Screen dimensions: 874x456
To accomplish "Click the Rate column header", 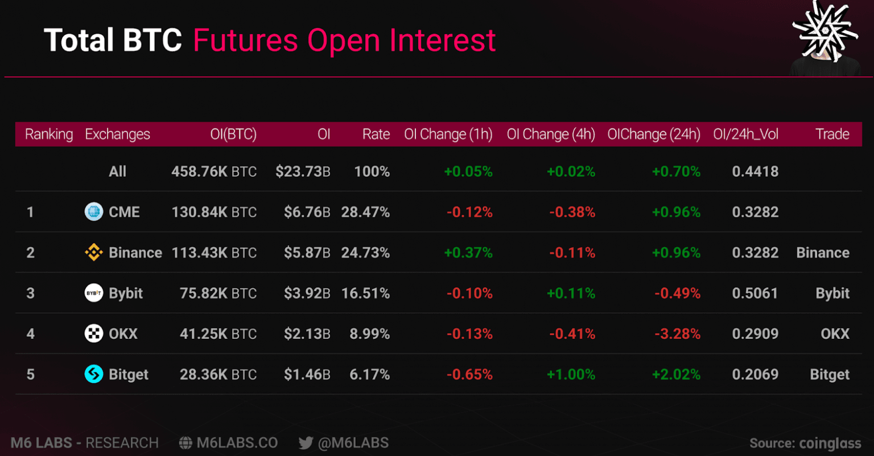I will pos(376,134).
